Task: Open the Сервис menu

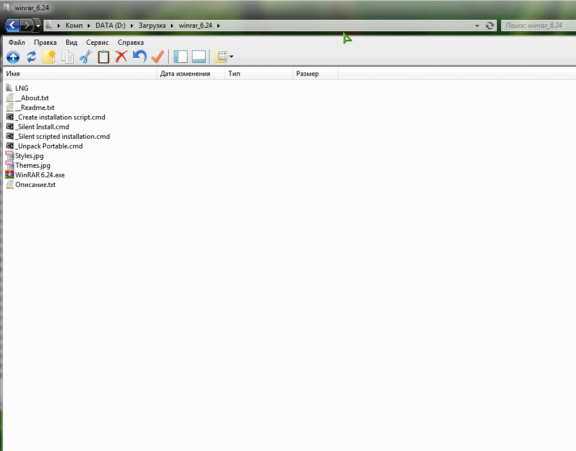Action: click(x=97, y=42)
